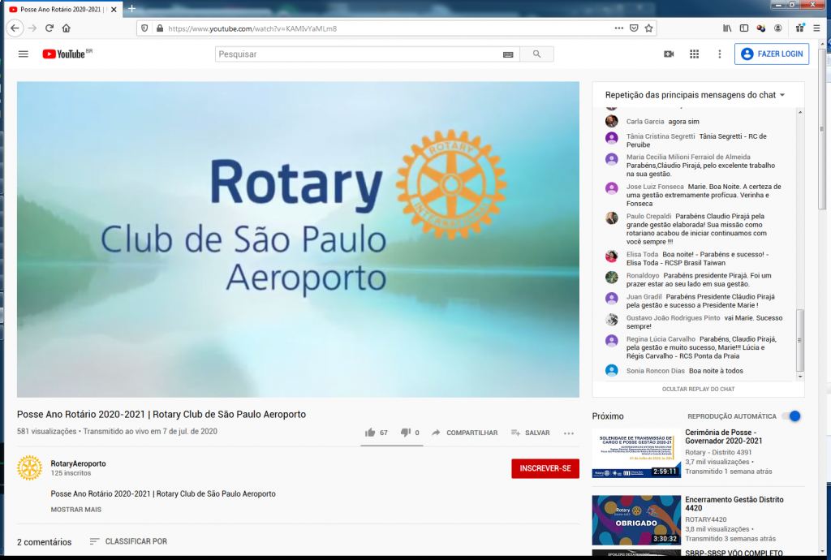Expand the chat replay messages dropdown
This screenshot has width=831, height=560.
point(782,95)
